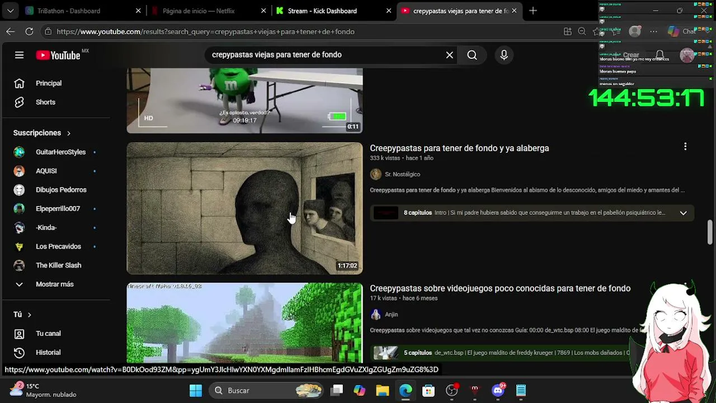The width and height of the screenshot is (716, 403).
Task: Expand the Tú section
Action: pyautogui.click(x=22, y=315)
